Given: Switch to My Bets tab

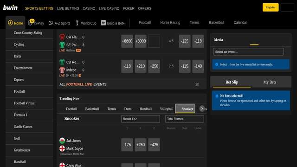Looking at the screenshot, I should tap(270, 82).
